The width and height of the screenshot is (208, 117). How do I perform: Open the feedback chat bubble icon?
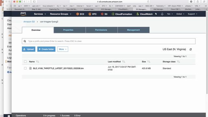(9, 116)
